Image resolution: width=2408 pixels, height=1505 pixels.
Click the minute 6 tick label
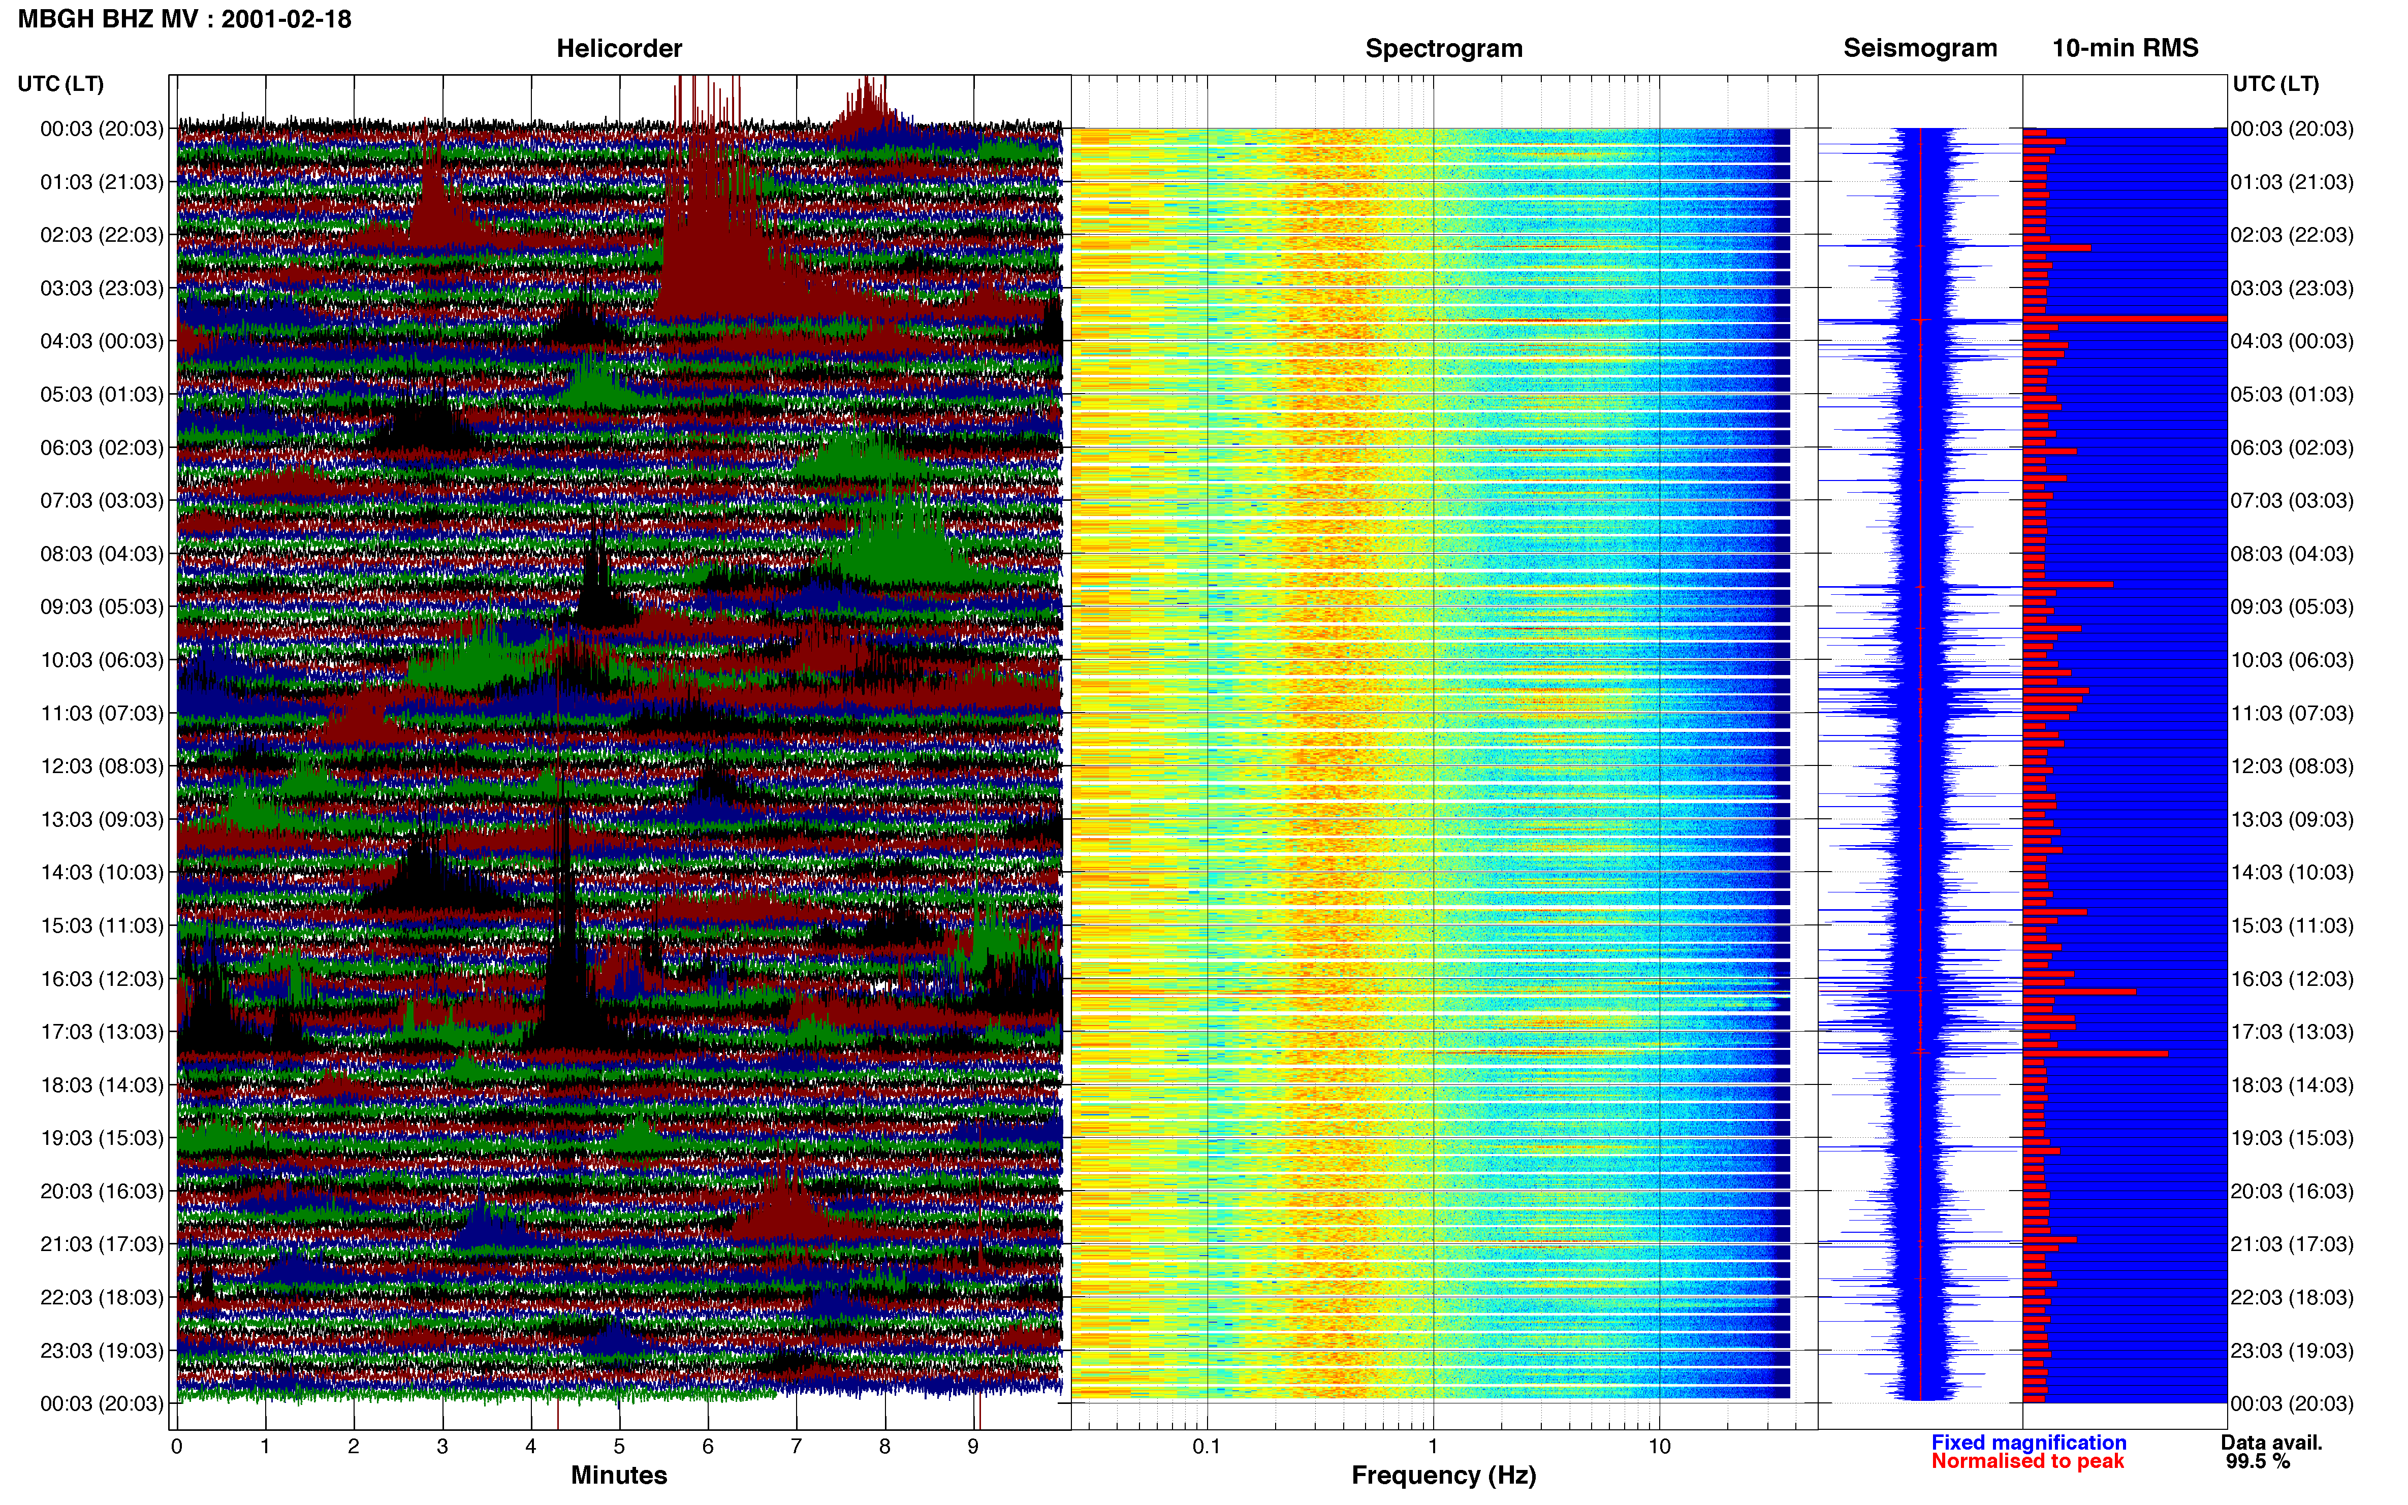tap(708, 1446)
